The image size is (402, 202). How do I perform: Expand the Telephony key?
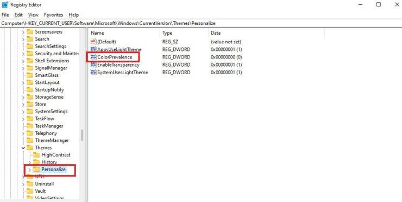pyautogui.click(x=23, y=133)
